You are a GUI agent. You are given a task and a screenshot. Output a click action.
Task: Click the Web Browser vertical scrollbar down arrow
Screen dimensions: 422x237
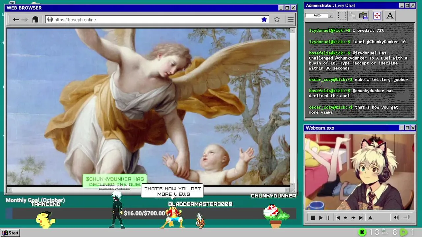(292, 185)
